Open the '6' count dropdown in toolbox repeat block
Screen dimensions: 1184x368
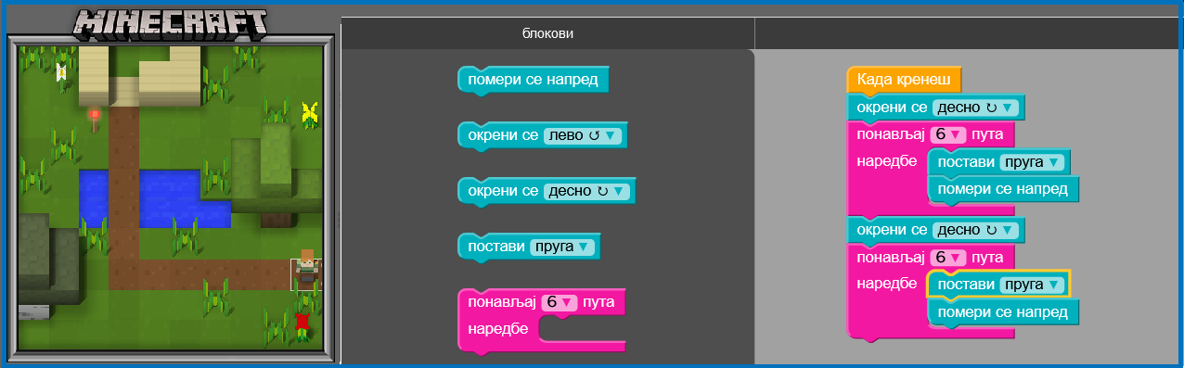pyautogui.click(x=560, y=302)
